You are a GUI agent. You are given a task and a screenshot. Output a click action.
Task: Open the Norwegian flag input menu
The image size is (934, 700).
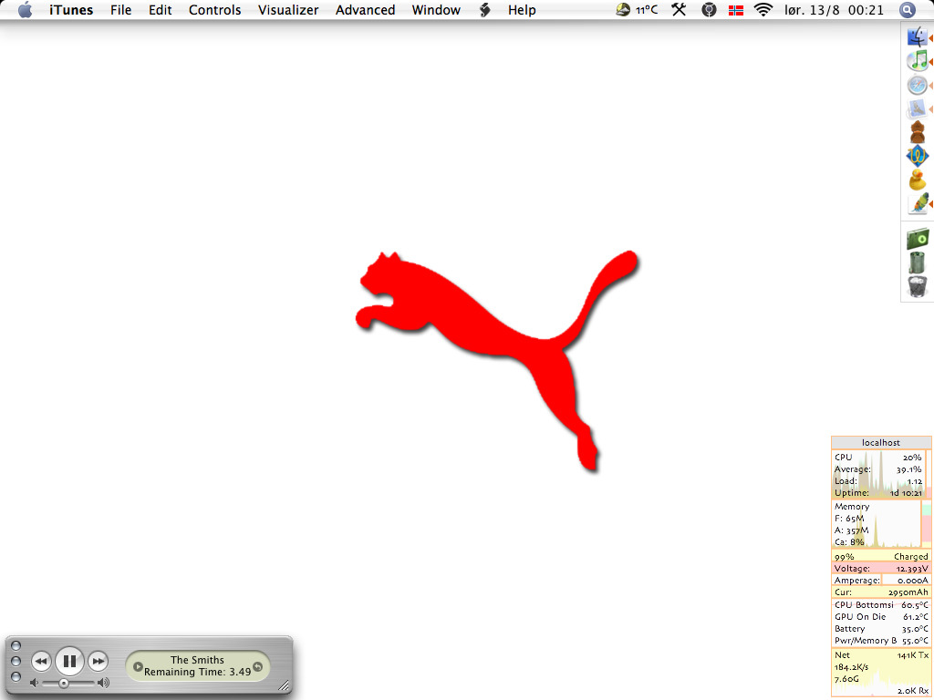point(736,10)
